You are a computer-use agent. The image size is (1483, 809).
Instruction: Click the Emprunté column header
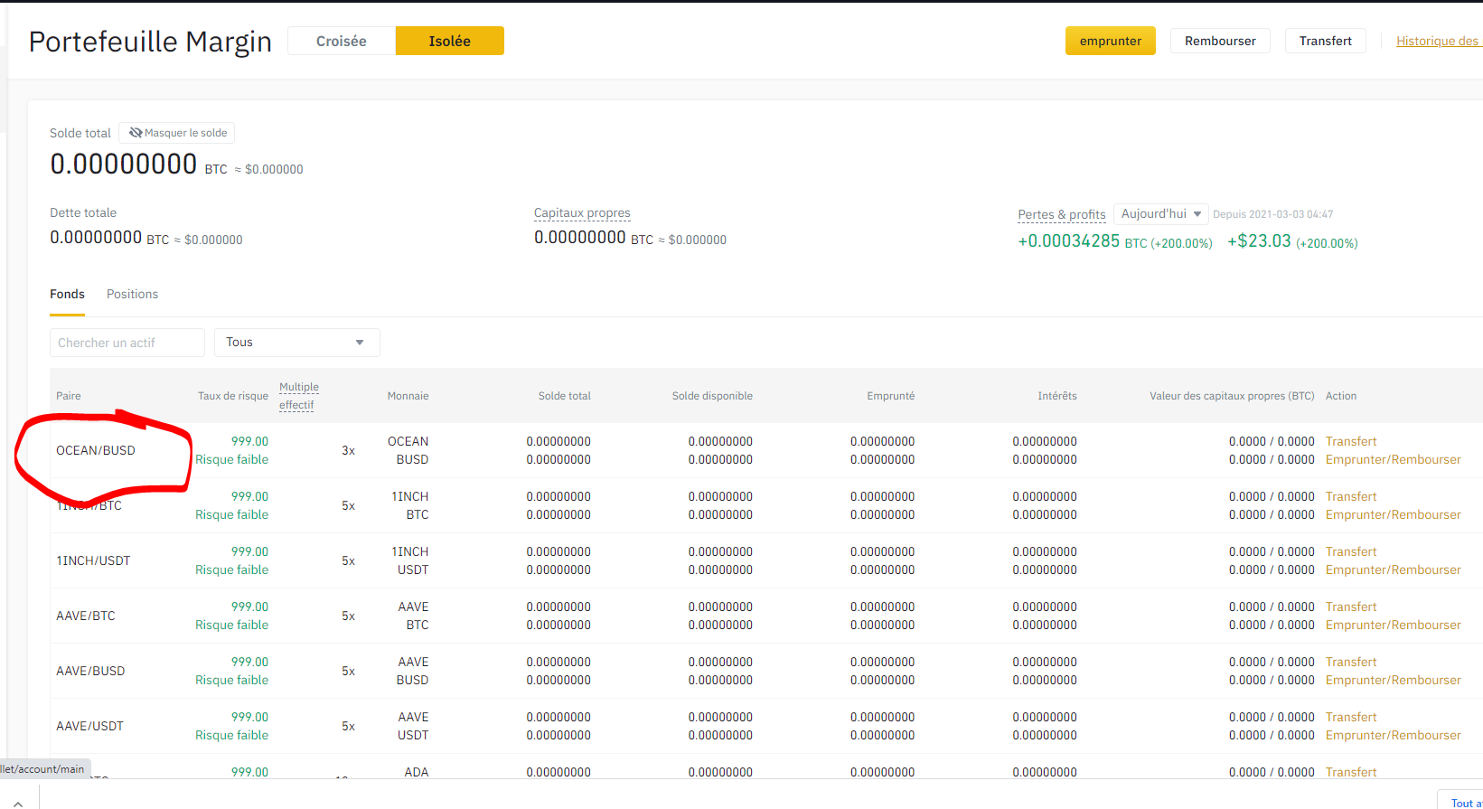click(x=890, y=396)
